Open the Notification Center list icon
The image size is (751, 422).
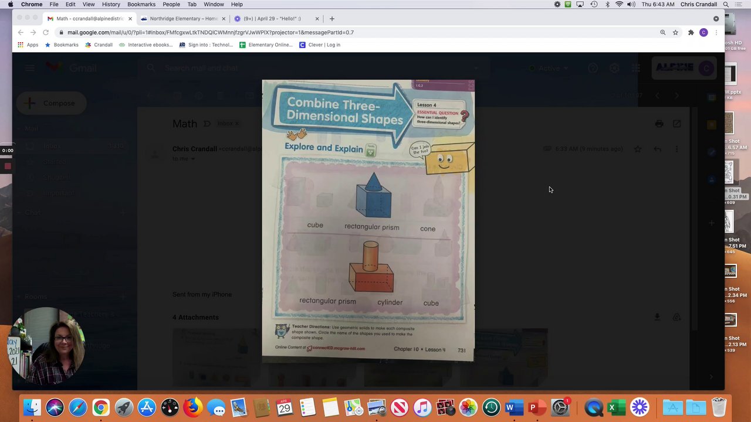[740, 4]
